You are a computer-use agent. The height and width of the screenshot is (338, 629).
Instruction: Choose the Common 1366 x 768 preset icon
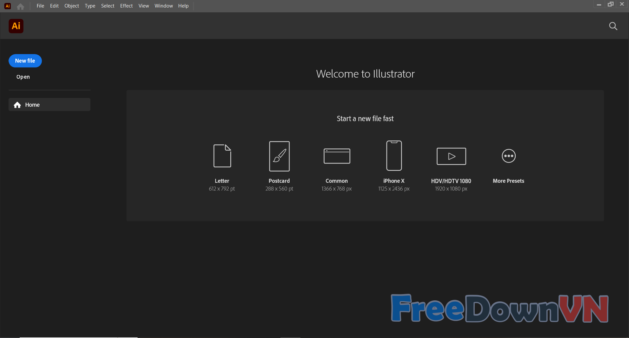(x=337, y=156)
